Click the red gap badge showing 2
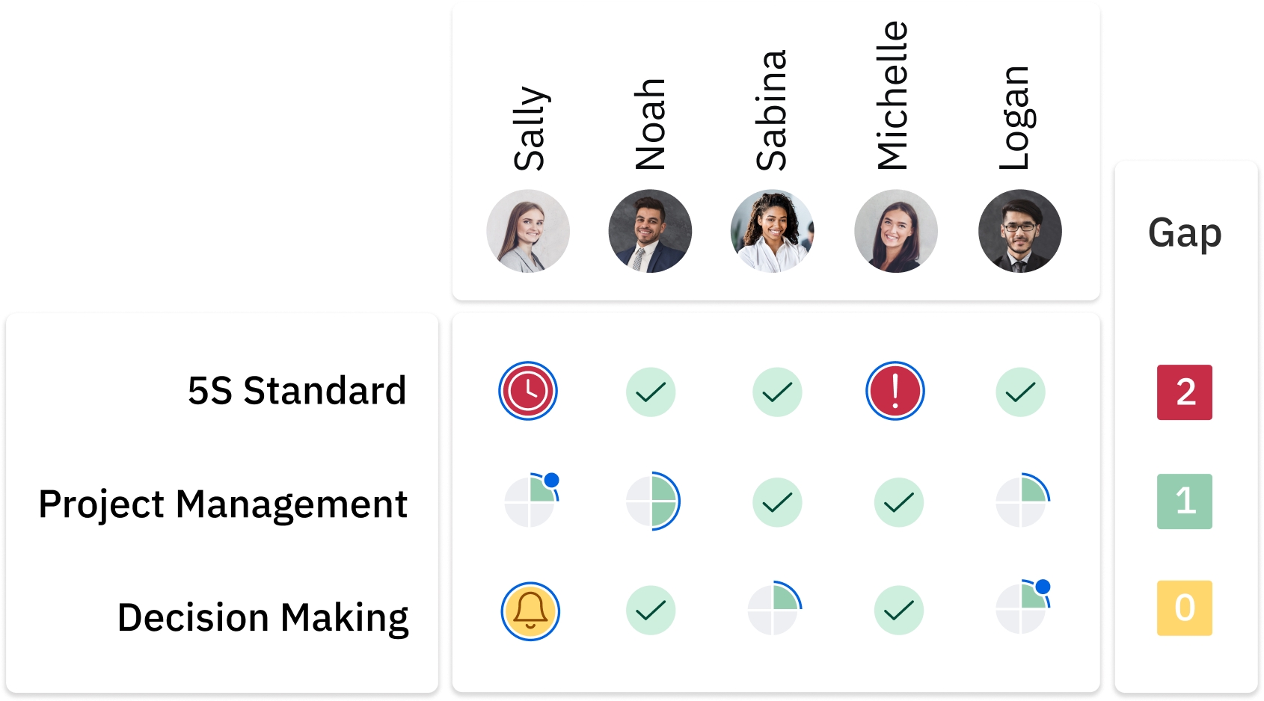The image size is (1264, 701). (x=1185, y=392)
